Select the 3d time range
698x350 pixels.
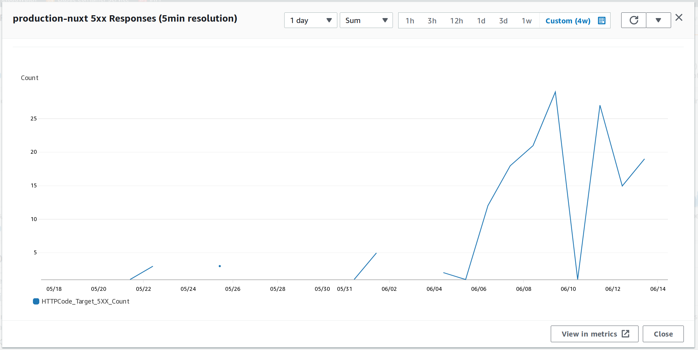click(x=503, y=21)
